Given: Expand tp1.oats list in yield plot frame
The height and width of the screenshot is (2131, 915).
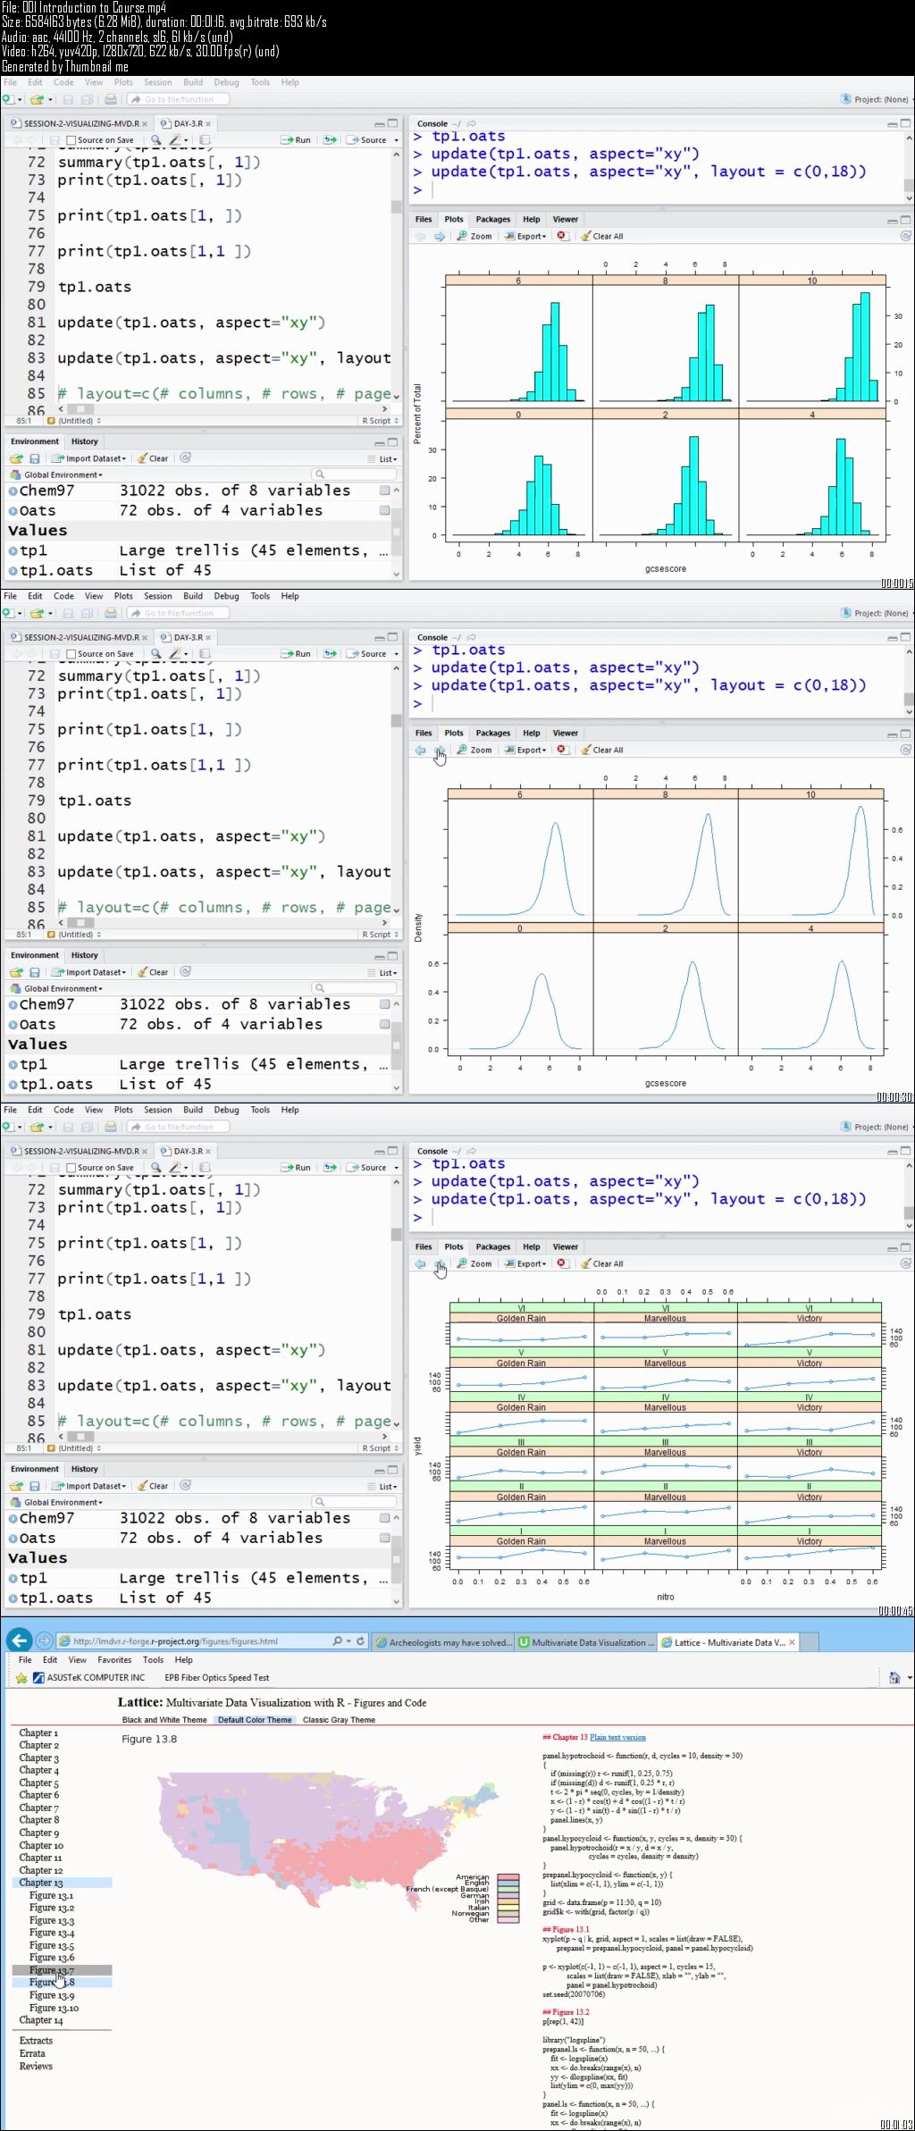Looking at the screenshot, I should coord(13,1598).
